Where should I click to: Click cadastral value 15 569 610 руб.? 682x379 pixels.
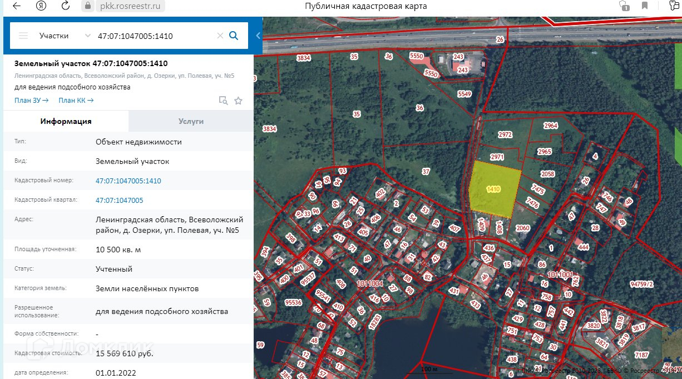(x=125, y=353)
